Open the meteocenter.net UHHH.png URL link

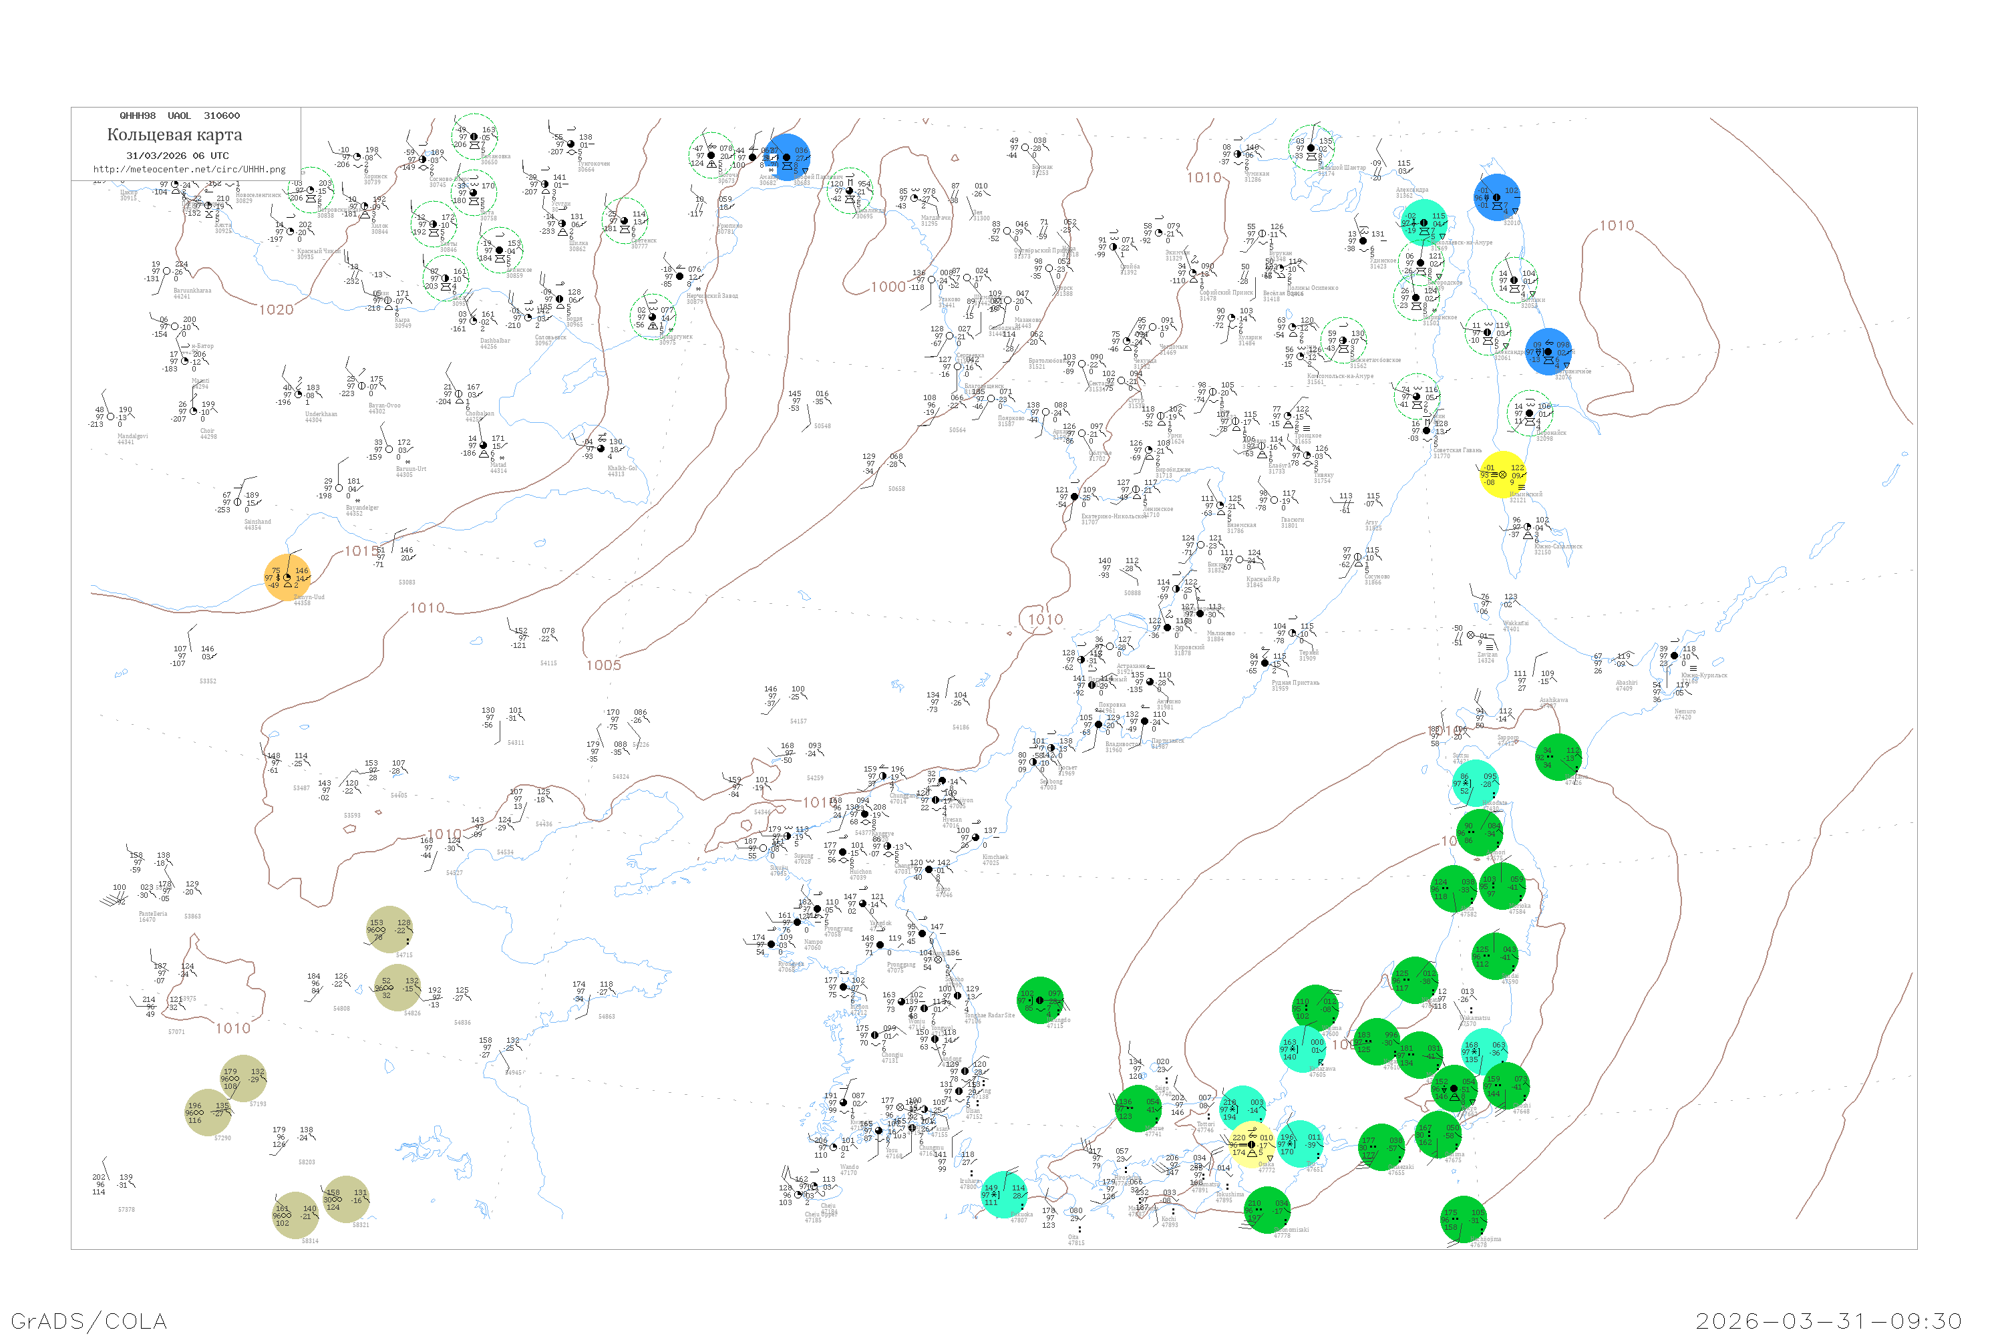189,170
